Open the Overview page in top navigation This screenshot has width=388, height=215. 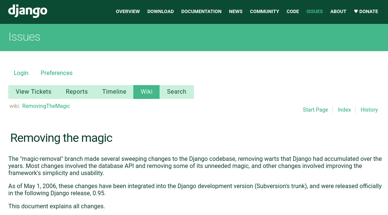pyautogui.click(x=128, y=12)
